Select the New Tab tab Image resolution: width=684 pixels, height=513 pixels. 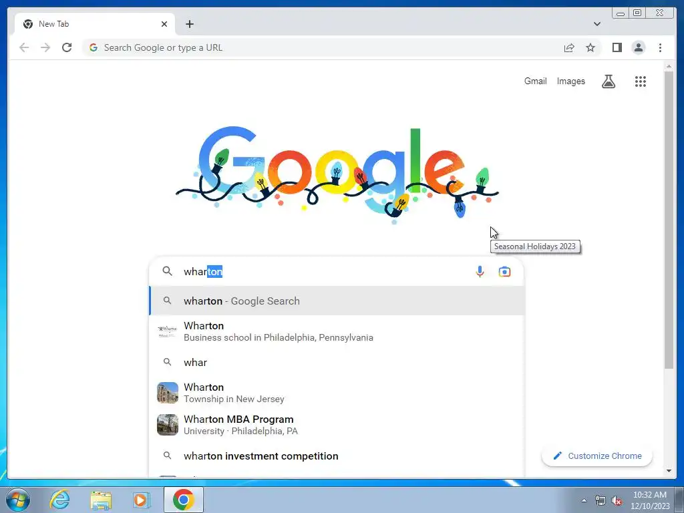tap(95, 24)
